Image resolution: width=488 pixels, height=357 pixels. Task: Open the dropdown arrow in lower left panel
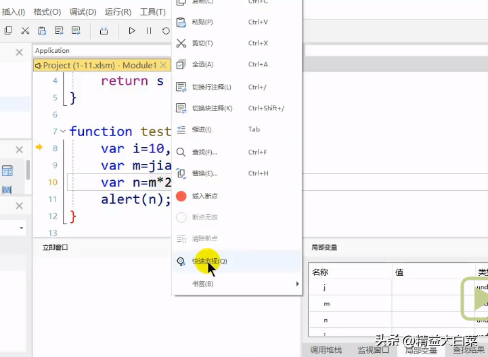(21, 228)
